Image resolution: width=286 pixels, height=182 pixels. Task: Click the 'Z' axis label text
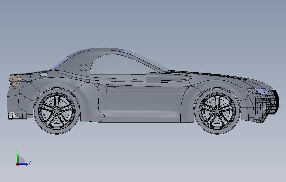click(30, 162)
